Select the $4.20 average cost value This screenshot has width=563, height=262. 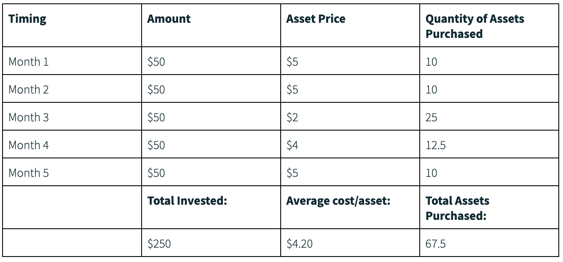click(x=299, y=243)
